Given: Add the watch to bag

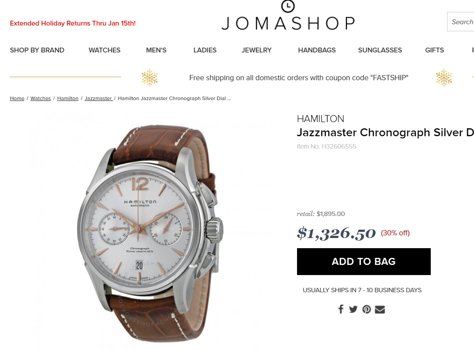Looking at the screenshot, I should 364,261.
